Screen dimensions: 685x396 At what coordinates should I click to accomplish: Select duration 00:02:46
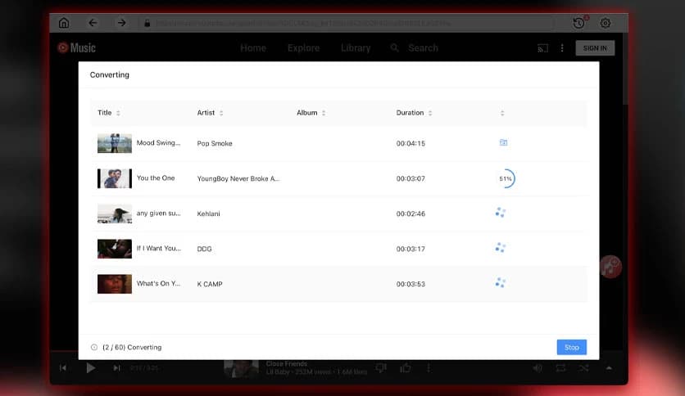pyautogui.click(x=411, y=214)
